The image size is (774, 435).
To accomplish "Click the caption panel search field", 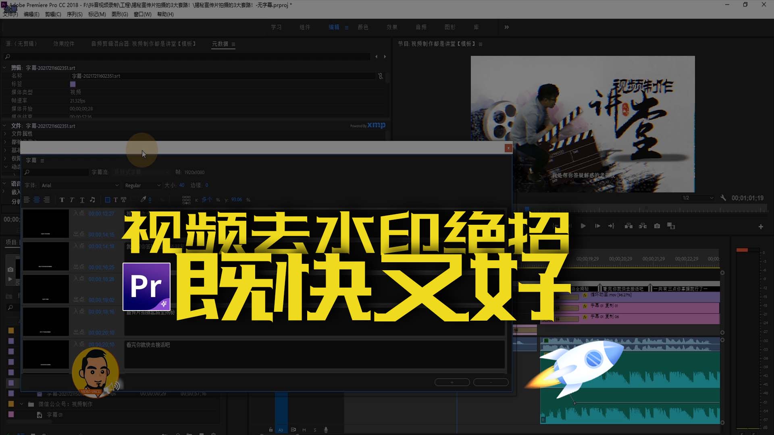I will point(56,172).
